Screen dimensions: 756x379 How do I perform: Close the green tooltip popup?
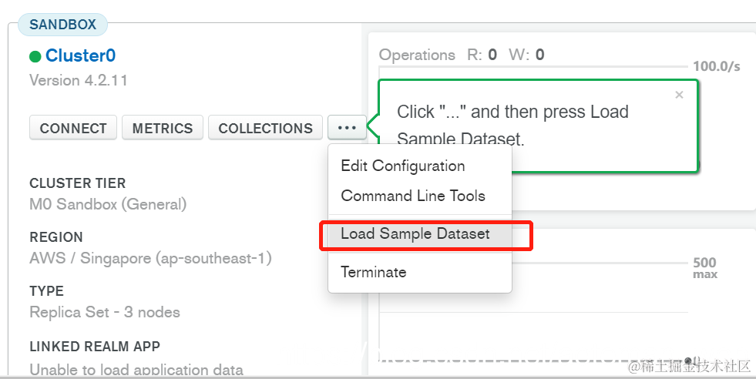click(x=679, y=95)
